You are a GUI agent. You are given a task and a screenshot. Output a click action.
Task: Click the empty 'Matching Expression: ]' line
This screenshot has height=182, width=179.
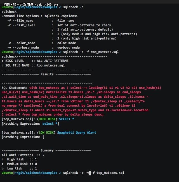[x=23, y=137]
